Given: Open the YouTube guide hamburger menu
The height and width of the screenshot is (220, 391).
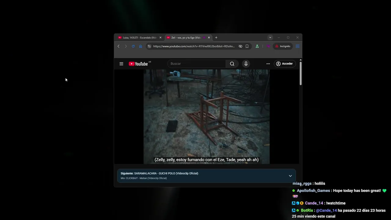Looking at the screenshot, I should point(121,64).
